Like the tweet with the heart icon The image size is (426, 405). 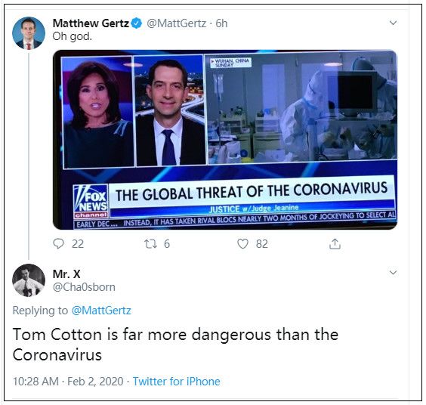tap(242, 243)
